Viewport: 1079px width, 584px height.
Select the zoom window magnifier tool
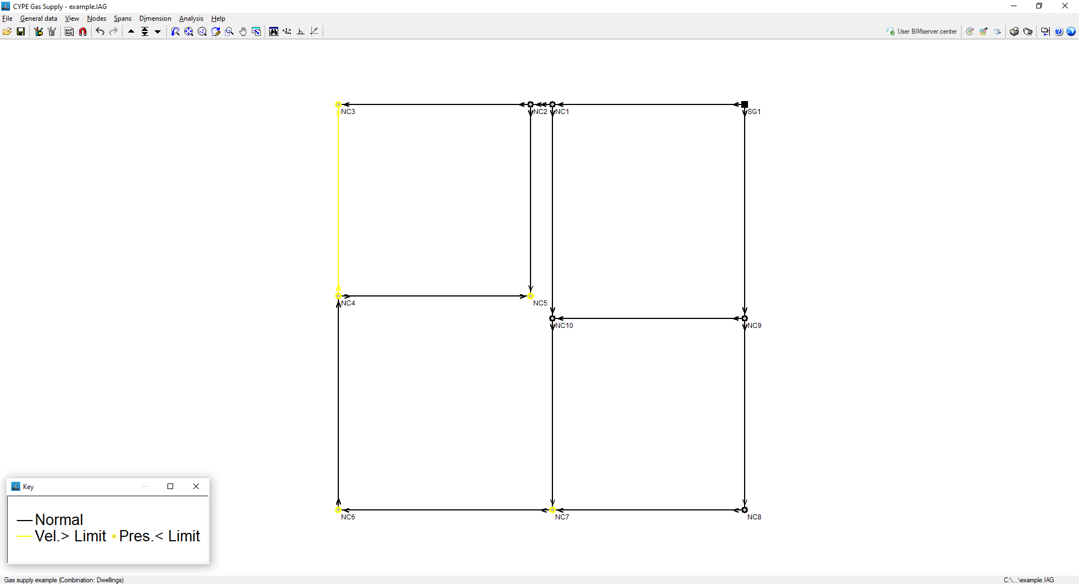(229, 31)
